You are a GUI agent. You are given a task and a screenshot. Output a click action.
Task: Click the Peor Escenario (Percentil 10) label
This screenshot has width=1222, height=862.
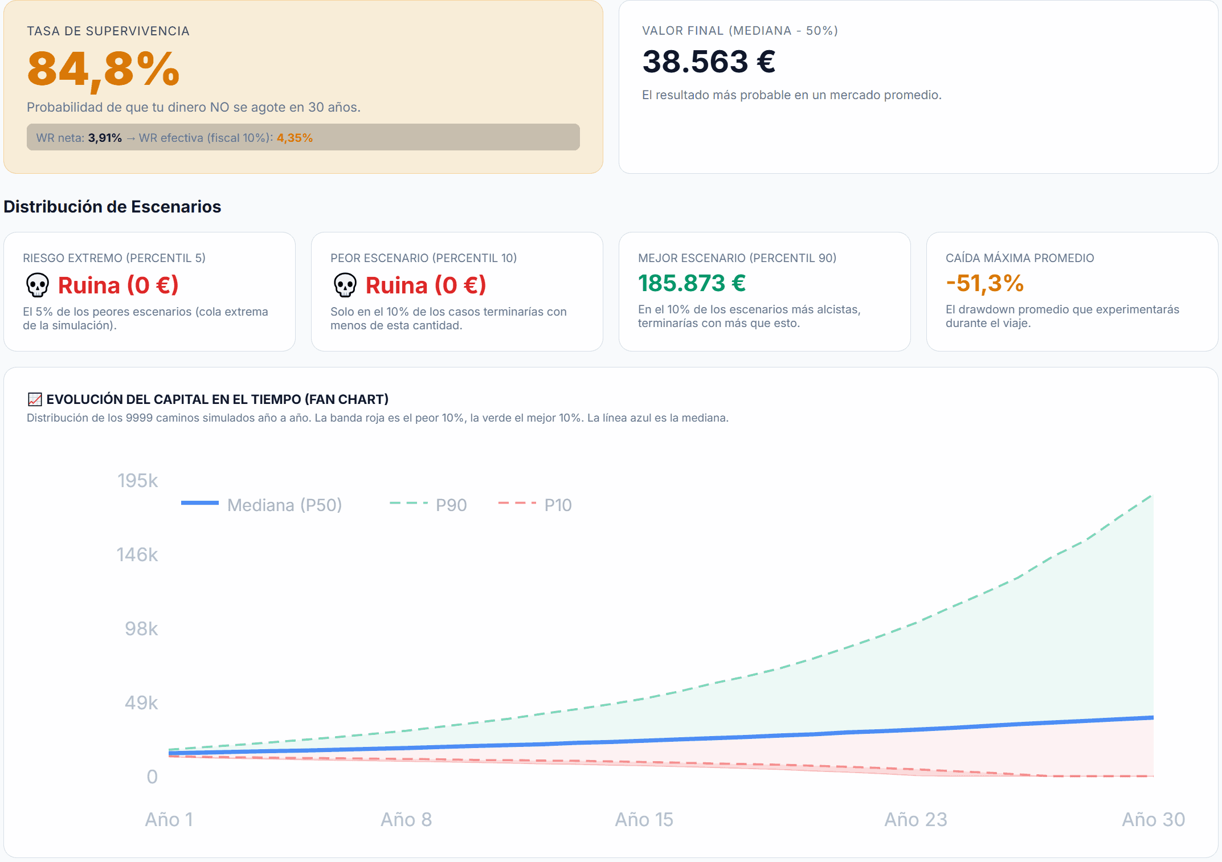(424, 258)
